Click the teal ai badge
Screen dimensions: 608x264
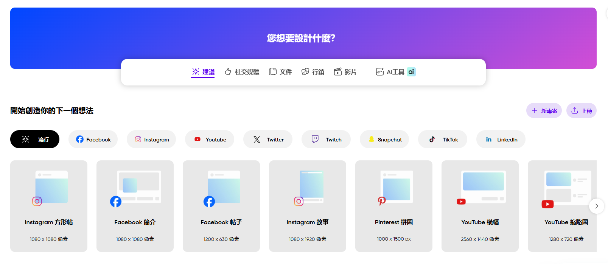[x=411, y=72]
